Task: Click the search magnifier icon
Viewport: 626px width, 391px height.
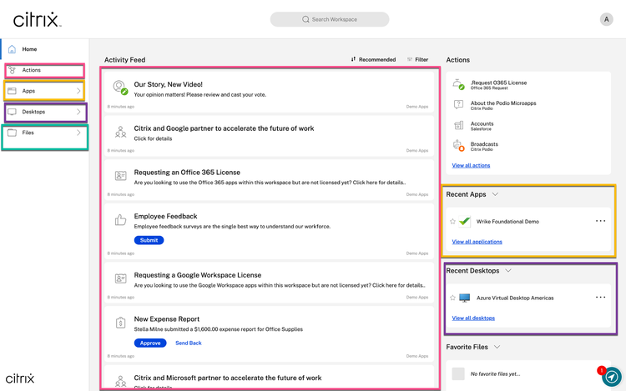Action: tap(305, 19)
